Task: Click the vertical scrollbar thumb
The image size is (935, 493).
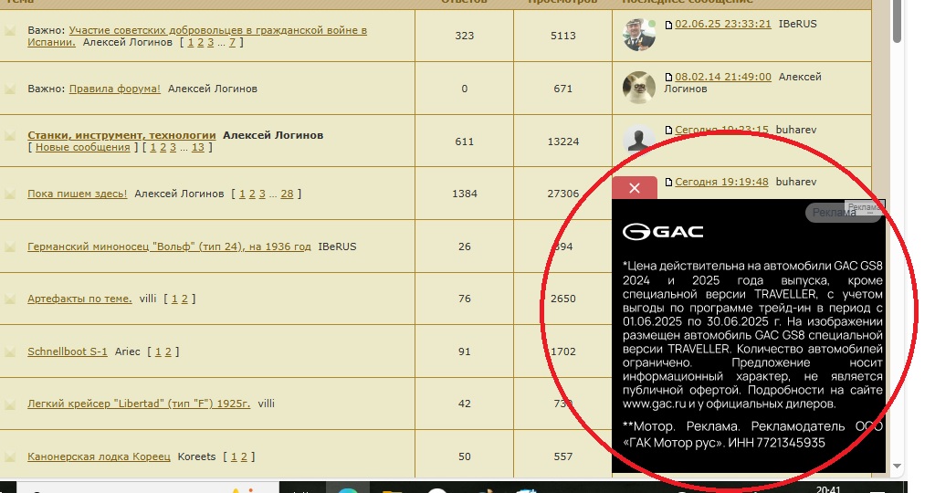Action: pyautogui.click(x=897, y=20)
